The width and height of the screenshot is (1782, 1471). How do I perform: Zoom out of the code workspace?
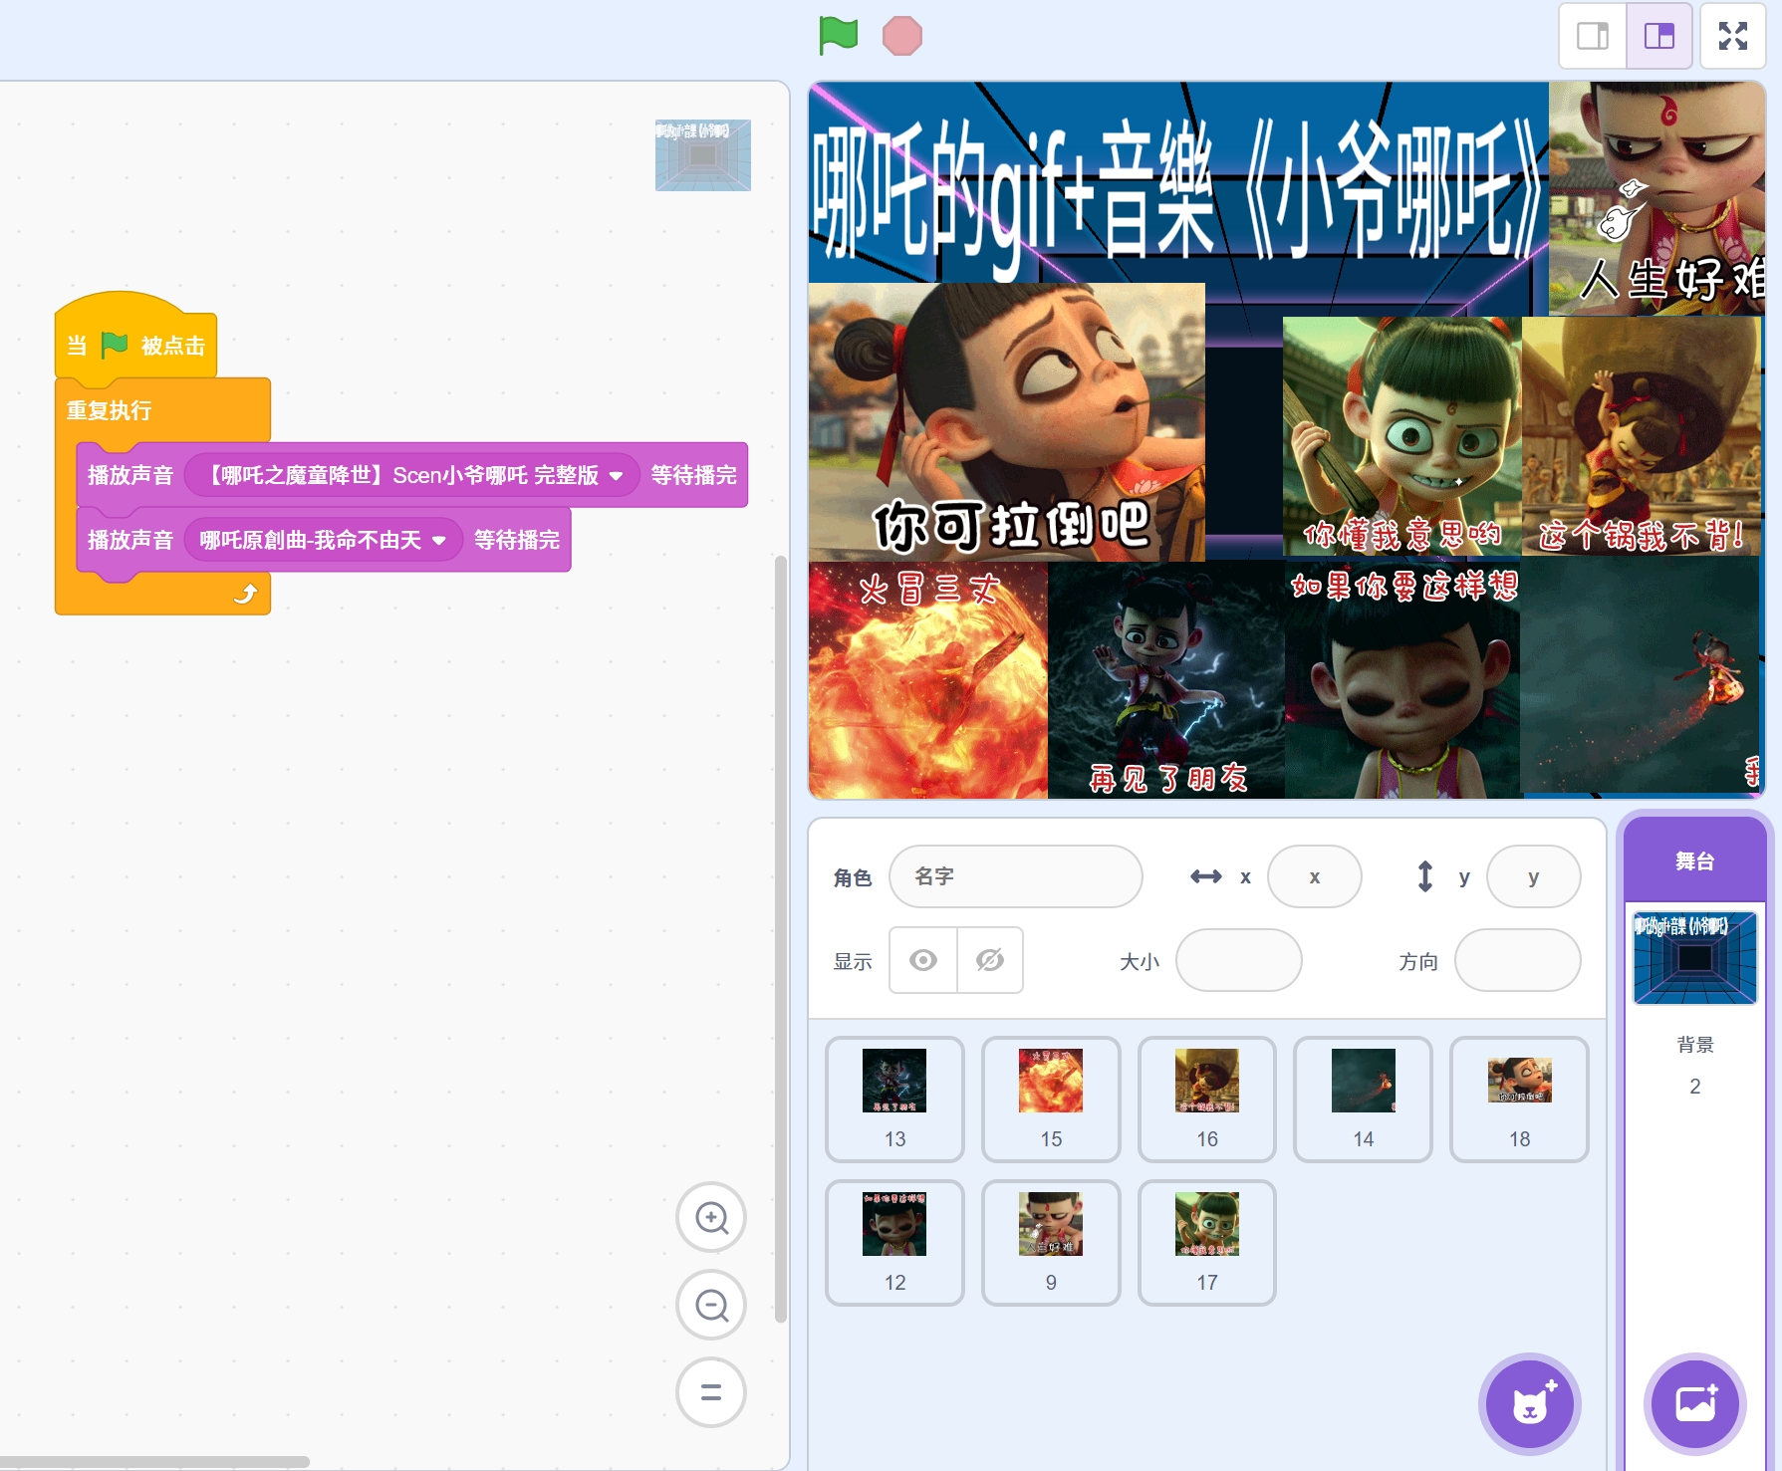tap(711, 1305)
